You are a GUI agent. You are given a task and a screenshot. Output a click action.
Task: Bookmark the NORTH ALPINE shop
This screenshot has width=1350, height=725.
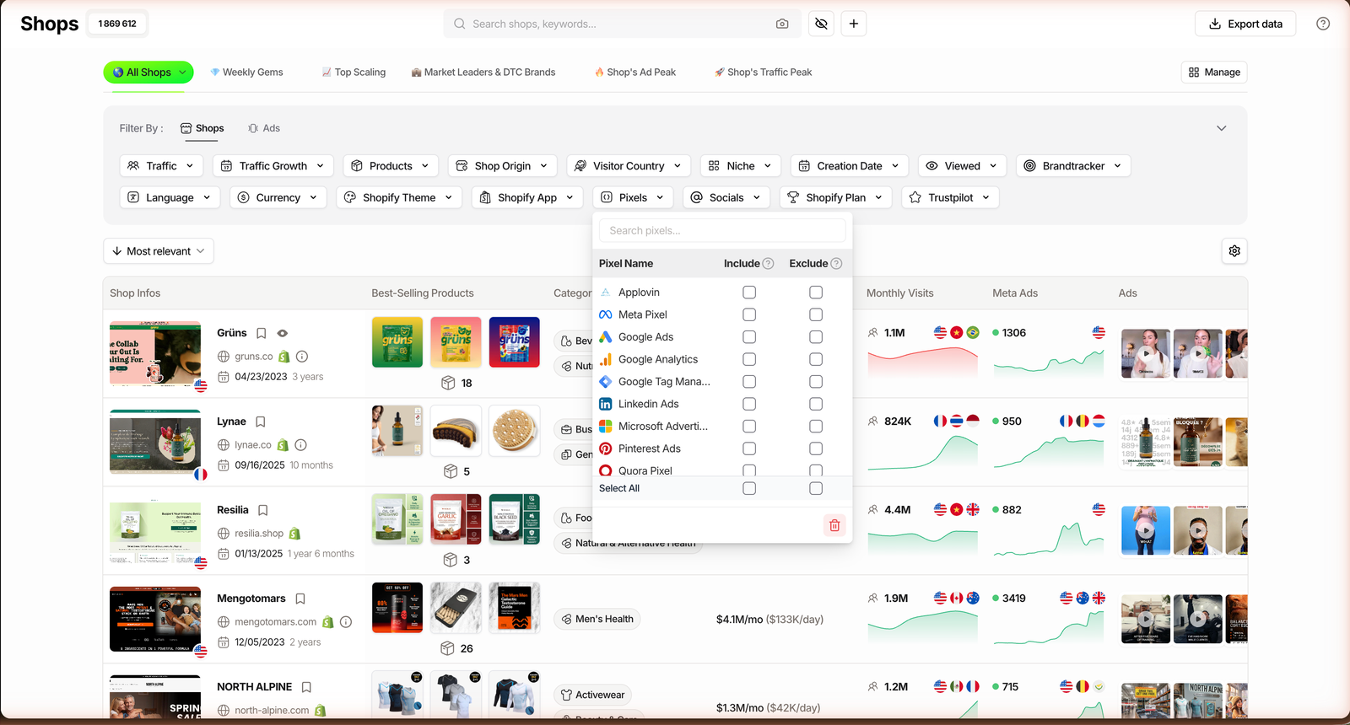(x=307, y=687)
